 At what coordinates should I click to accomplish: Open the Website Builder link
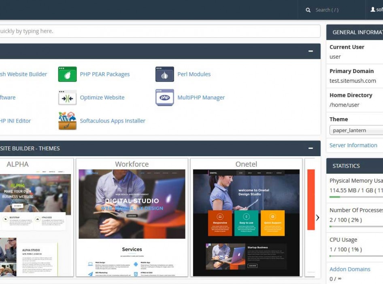(23, 74)
